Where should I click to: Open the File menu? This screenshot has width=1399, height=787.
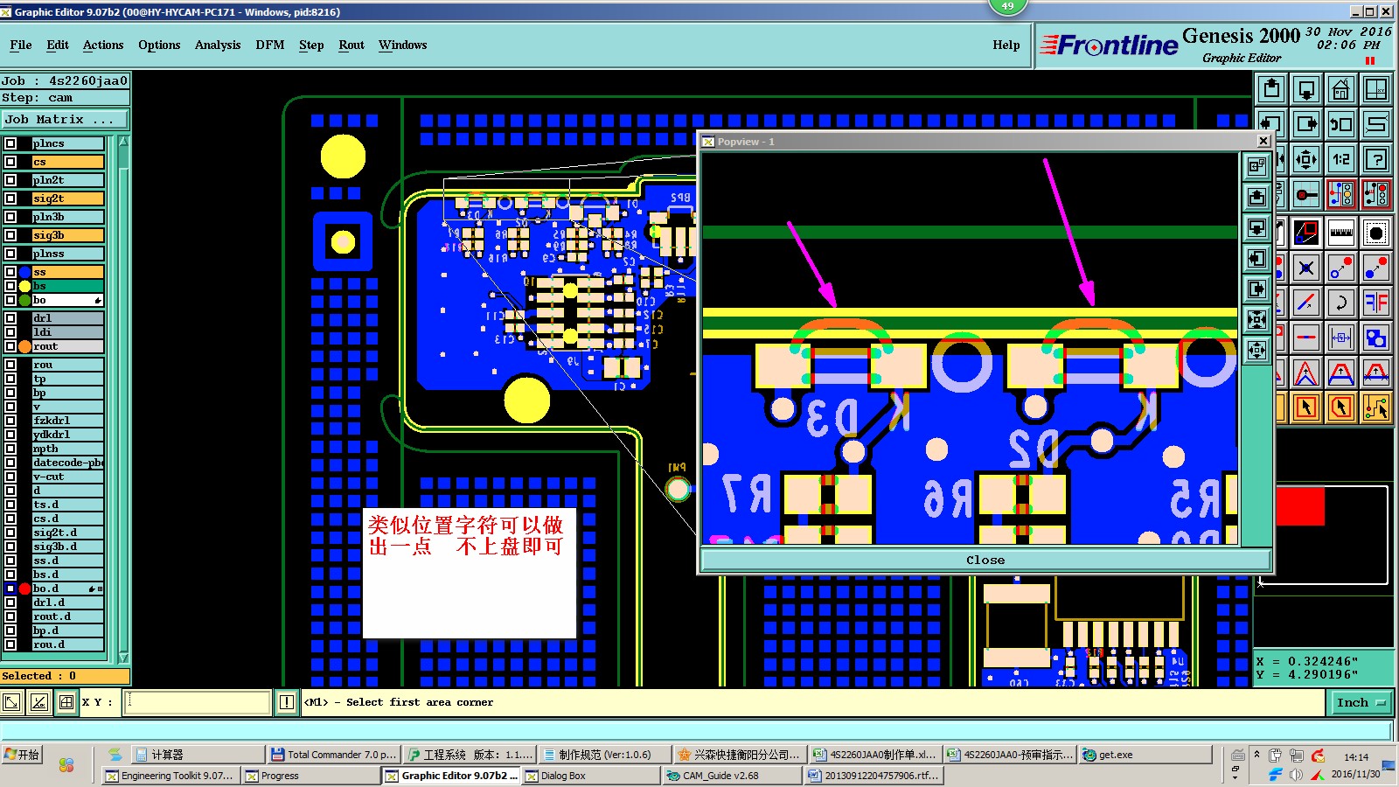coord(21,45)
